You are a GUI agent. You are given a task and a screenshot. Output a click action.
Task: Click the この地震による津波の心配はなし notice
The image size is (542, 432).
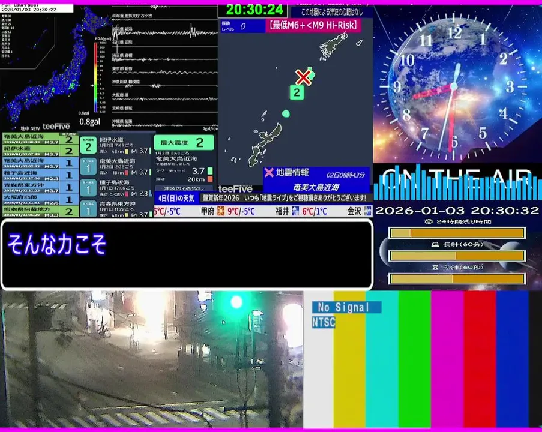(332, 12)
